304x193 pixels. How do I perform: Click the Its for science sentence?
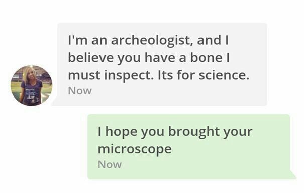(x=204, y=75)
